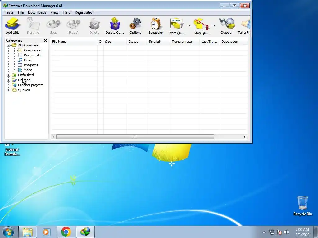Select the Documents category

pos(32,55)
